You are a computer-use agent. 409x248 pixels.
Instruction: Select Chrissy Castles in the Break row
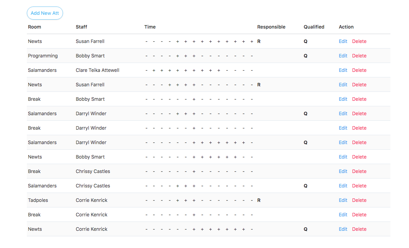93,171
